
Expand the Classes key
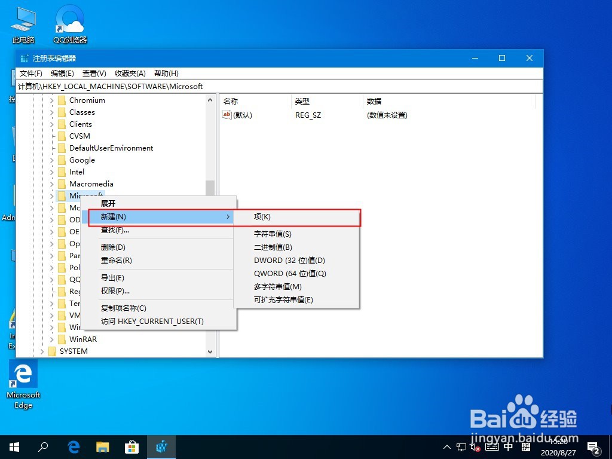[51, 112]
